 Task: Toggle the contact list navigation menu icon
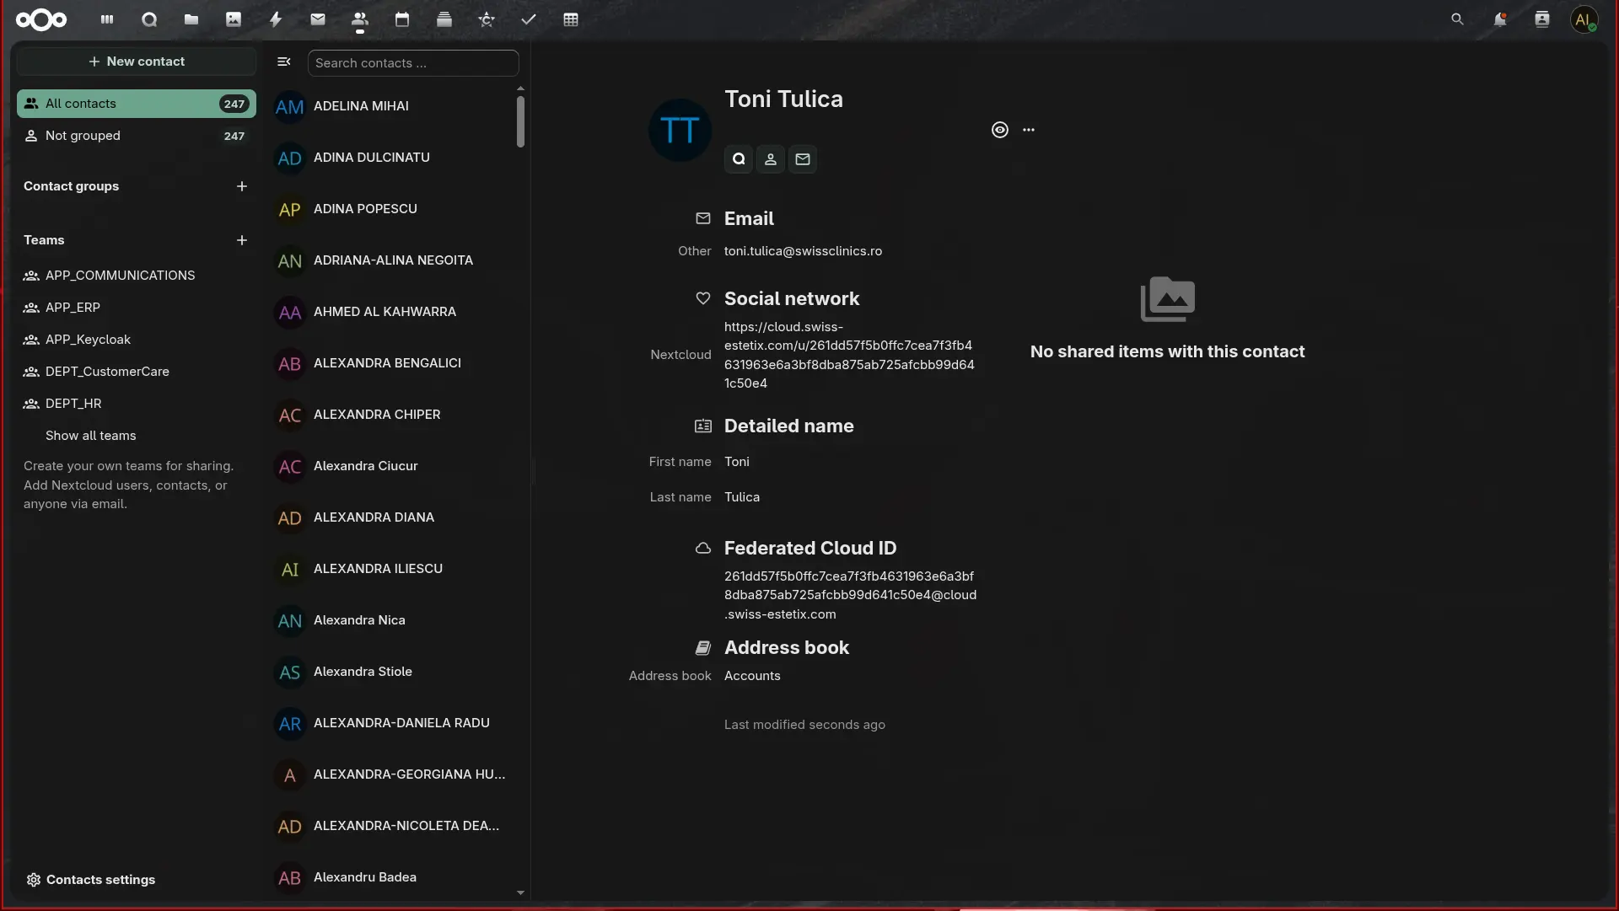click(x=284, y=62)
